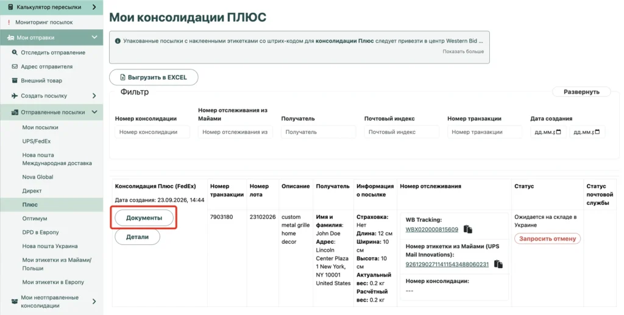Click Статус почтовой службы column header
624x315 pixels.
point(600,194)
